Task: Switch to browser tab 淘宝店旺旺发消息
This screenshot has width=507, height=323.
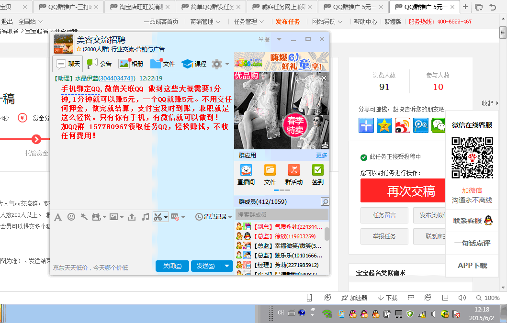Action: pos(139,7)
